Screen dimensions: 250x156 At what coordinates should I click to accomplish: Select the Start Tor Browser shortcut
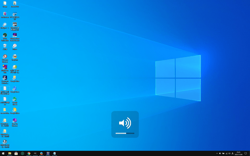pos(15,122)
